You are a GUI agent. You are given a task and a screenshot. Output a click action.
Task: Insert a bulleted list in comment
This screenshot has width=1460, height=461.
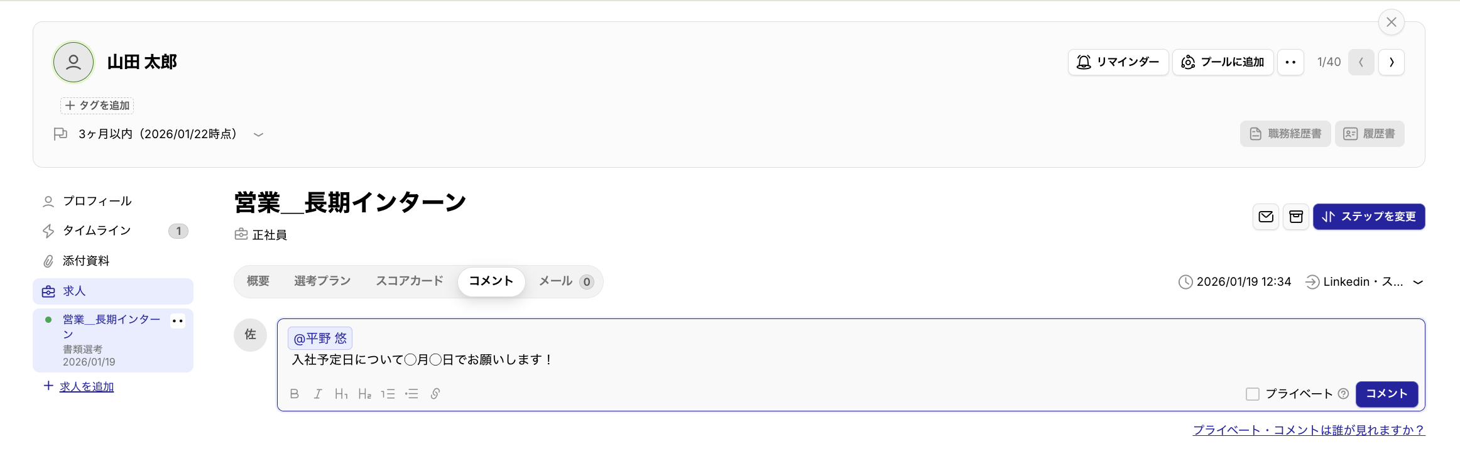[411, 394]
